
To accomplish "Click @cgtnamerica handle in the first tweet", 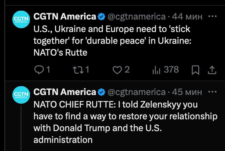I will pyautogui.click(x=136, y=17).
